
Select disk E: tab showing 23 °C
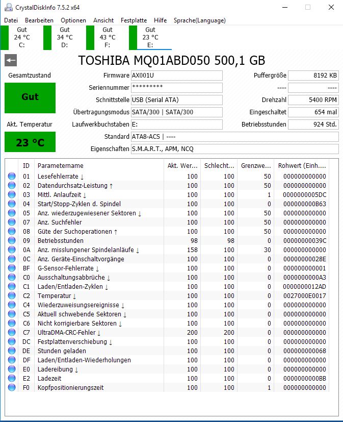tap(150, 37)
